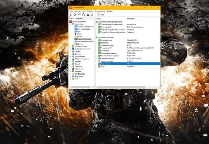Expand the Дисплей branch
The height and width of the screenshot is (144, 209).
point(70,54)
